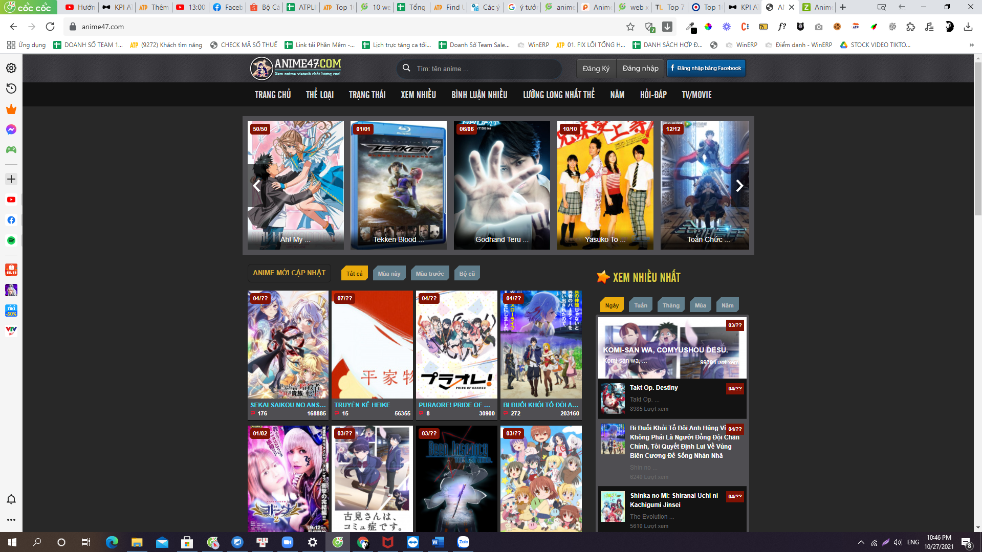Open the sidebar settings gear icon
The image size is (982, 552).
(11, 68)
